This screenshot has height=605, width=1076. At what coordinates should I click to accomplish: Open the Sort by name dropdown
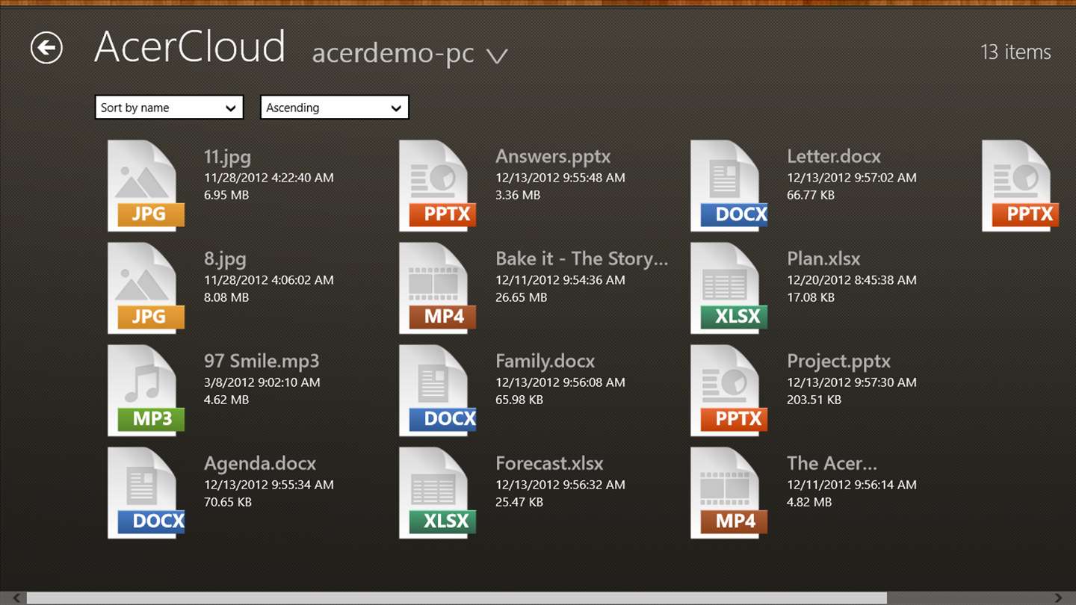(169, 108)
